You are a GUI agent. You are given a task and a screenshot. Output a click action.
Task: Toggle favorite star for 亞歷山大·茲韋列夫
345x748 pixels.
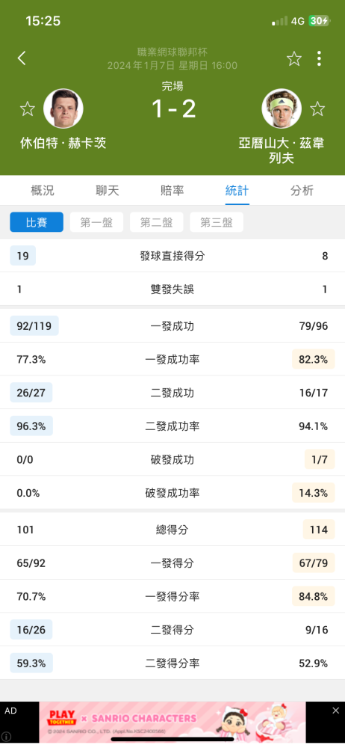317,108
